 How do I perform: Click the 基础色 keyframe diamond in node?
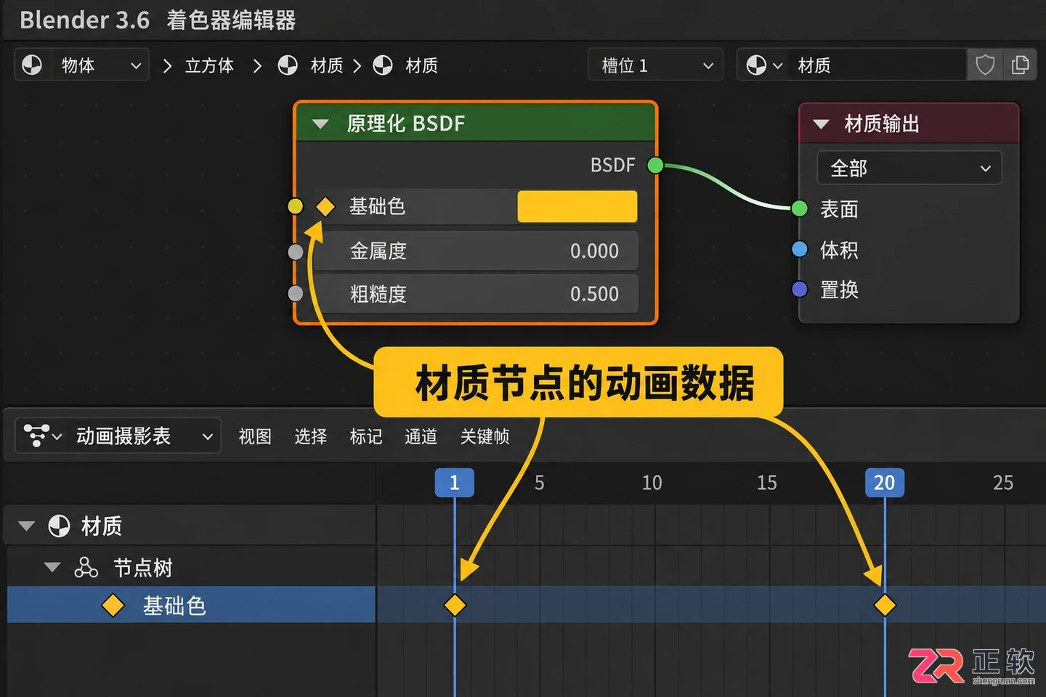(325, 207)
